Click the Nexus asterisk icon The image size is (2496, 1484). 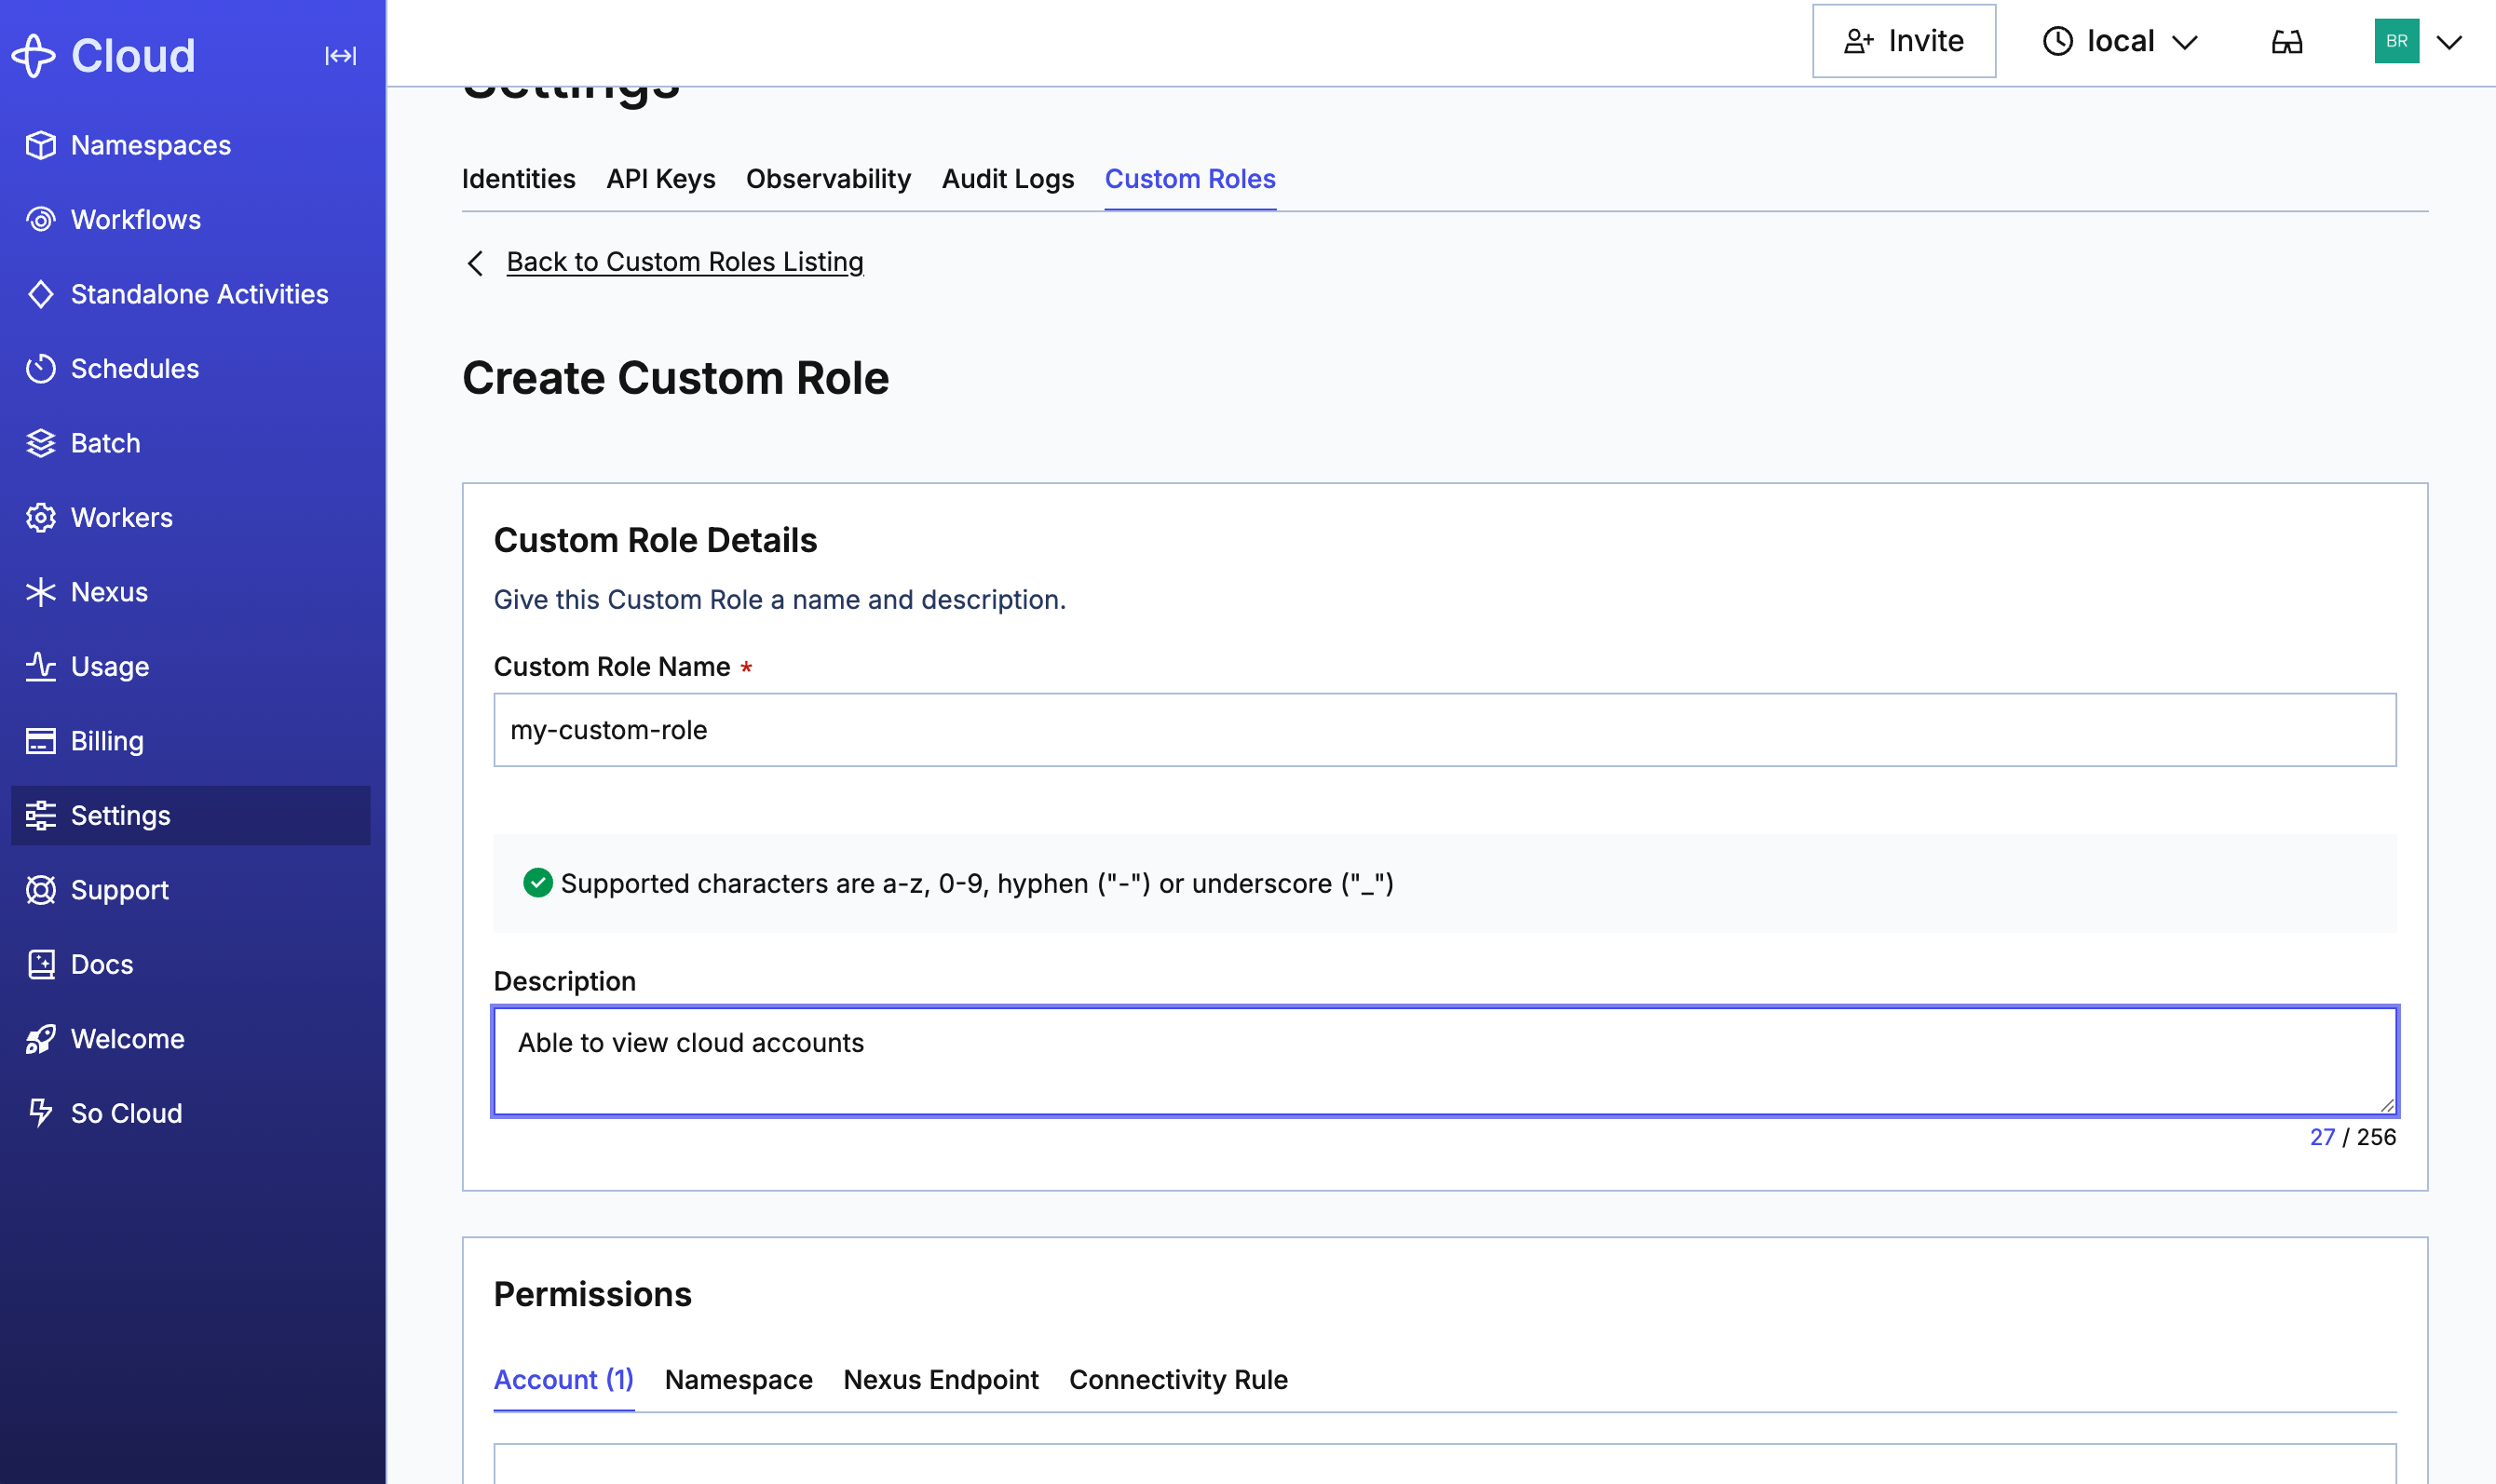pos(41,592)
